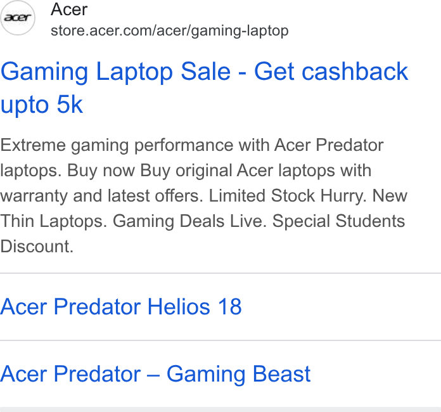Open the store.acer.com/acer/gaming-laptop URL
Viewport: 441px width, 412px height.
click(x=170, y=30)
